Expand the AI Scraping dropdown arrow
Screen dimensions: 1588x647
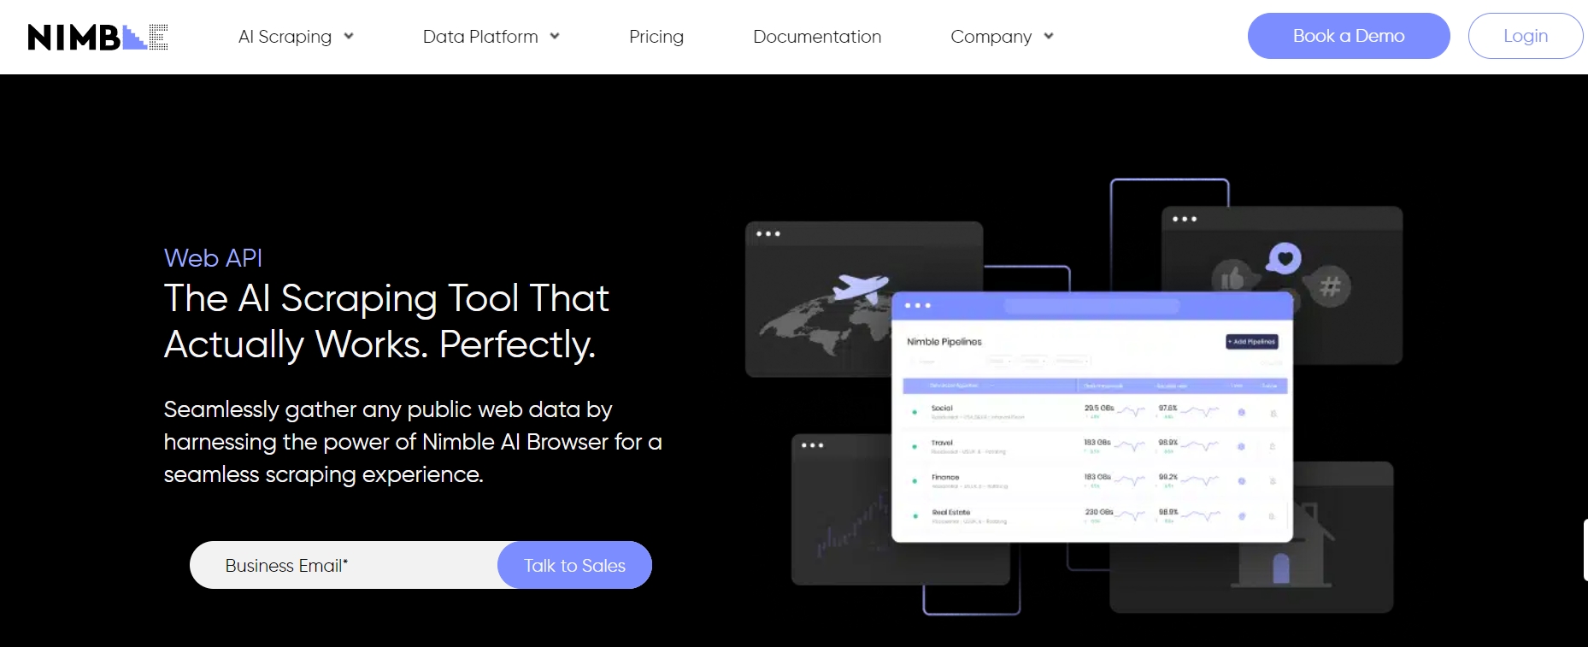point(349,37)
